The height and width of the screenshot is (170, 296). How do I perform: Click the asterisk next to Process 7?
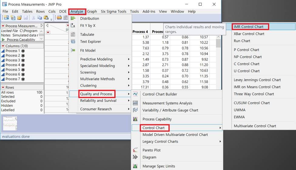pyautogui.click(x=23, y=79)
